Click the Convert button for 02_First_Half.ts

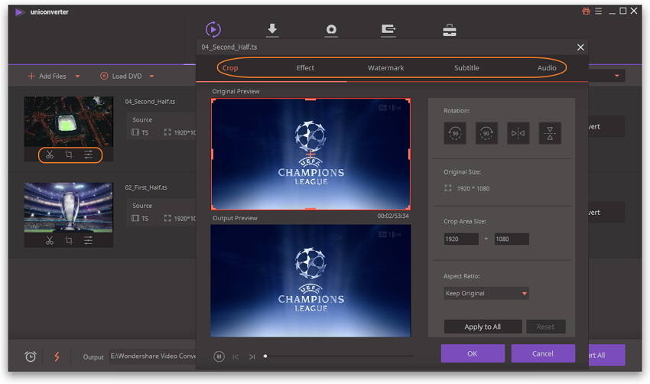coord(606,213)
